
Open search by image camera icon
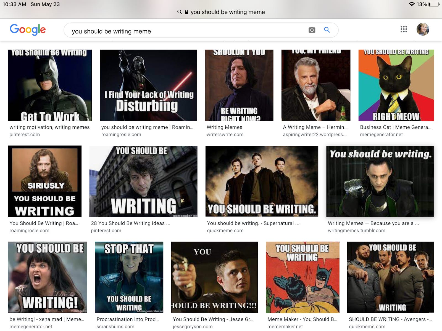(x=312, y=30)
